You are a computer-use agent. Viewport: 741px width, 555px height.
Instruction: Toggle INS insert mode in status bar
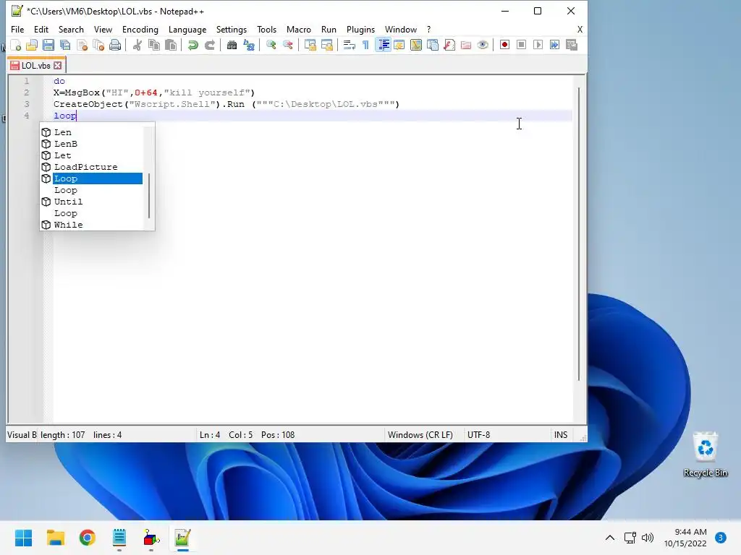(561, 434)
